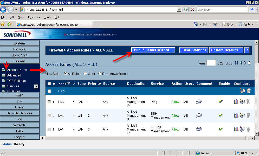259x156 pixels.
Task: Toggle Enable checkmark for rule 1 Ping
Action: pyautogui.click(x=221, y=101)
